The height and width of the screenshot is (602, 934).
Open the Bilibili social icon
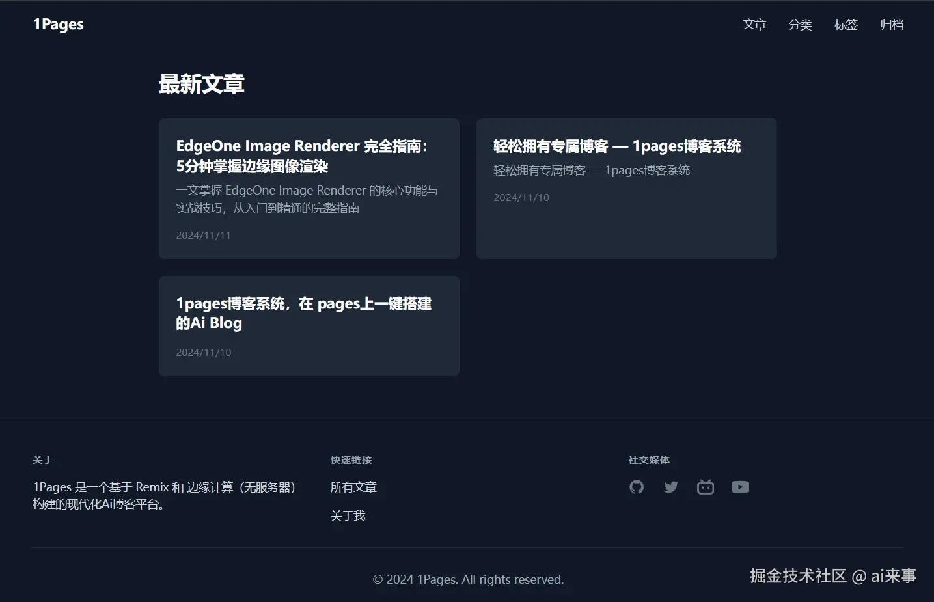coord(706,487)
